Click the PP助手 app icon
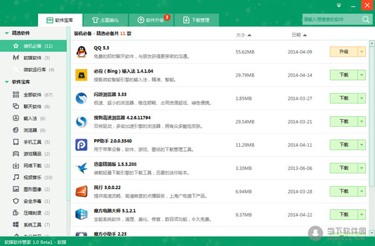The image size is (375, 246). click(81, 145)
